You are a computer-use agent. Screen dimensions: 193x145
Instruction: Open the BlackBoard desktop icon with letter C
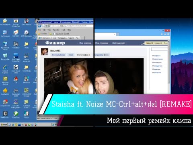click(5, 114)
